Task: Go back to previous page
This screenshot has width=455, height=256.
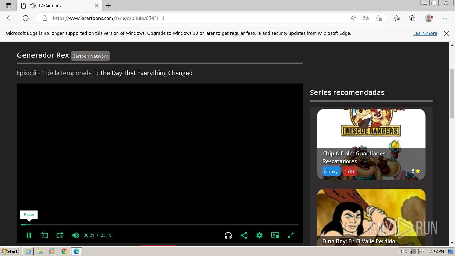Action: coord(10,18)
